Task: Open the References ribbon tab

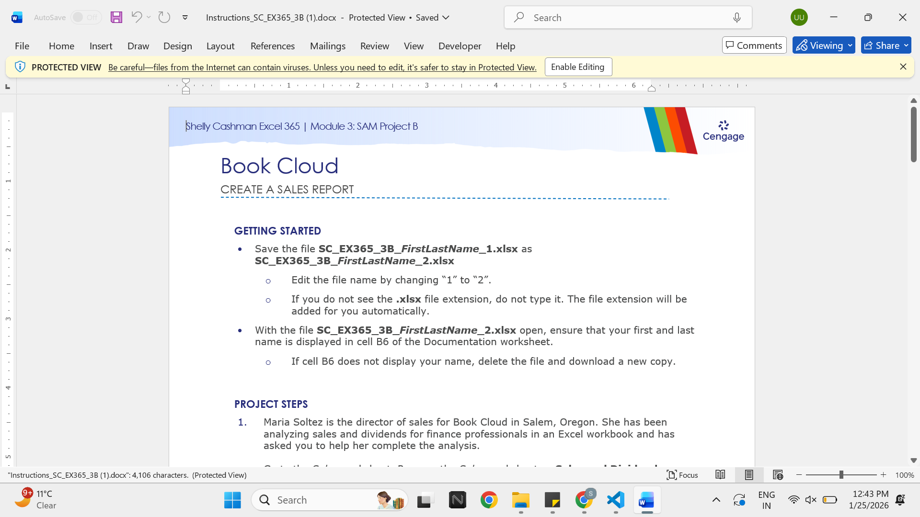Action: point(273,46)
